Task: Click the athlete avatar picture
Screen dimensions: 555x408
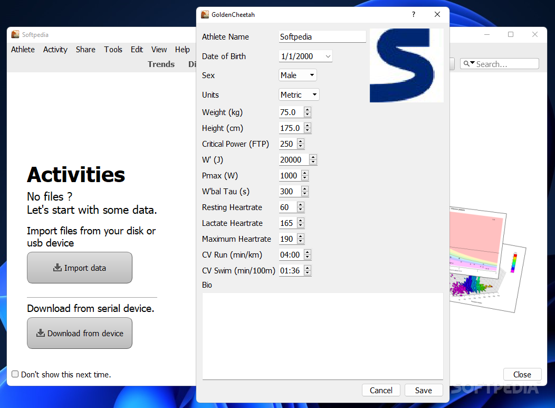Action: (x=407, y=65)
